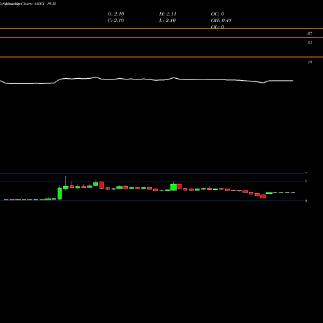
Task: Click the 'OL: 0' reading
Action: (218, 26)
